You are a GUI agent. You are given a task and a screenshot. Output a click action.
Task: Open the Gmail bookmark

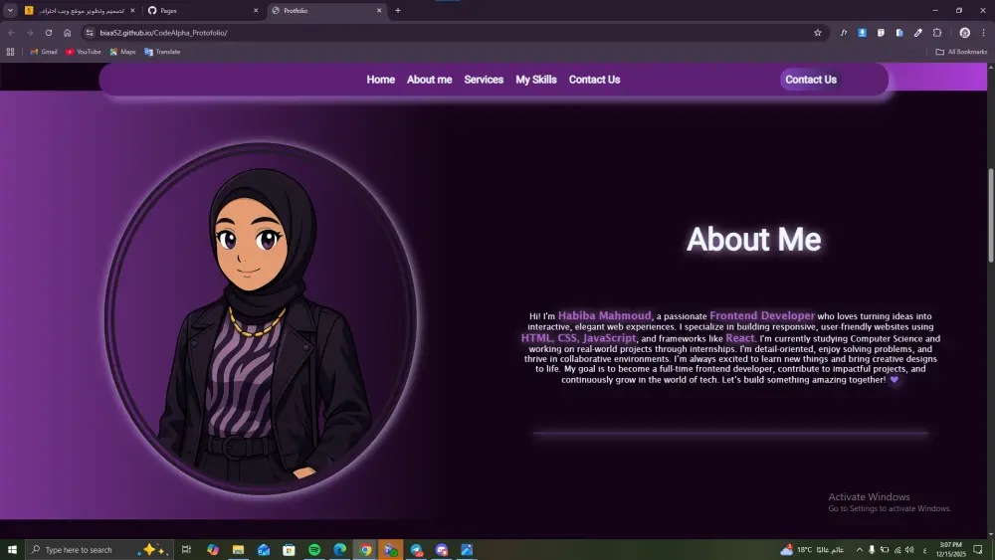click(x=44, y=52)
